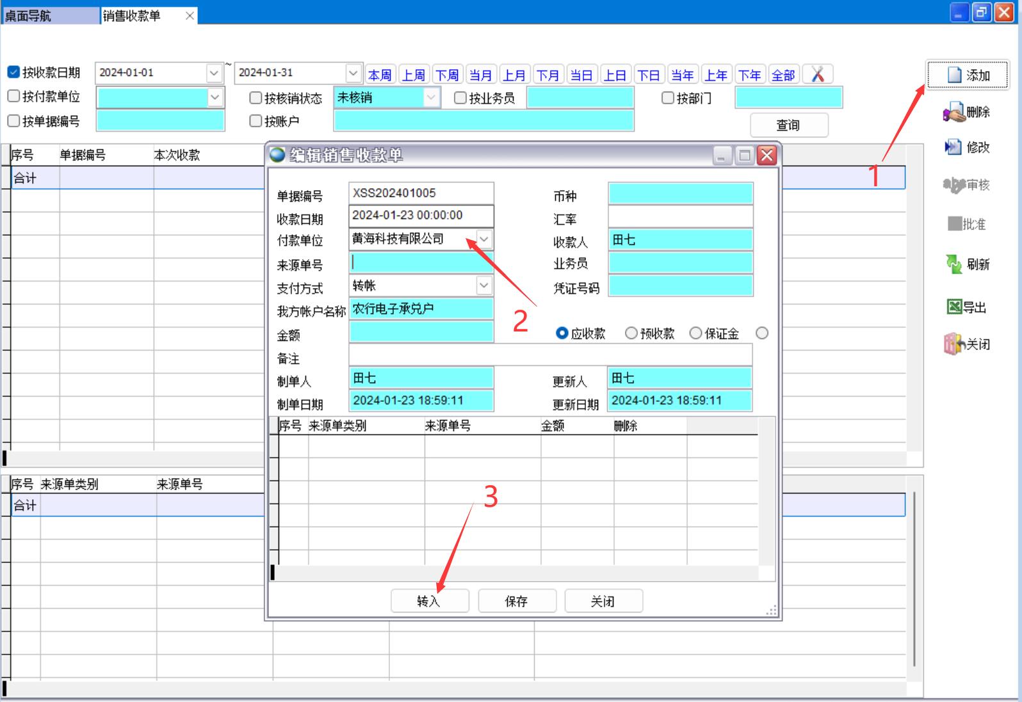Click the 审核 (Audit) icon
This screenshot has width=1022, height=702.
coord(953,185)
